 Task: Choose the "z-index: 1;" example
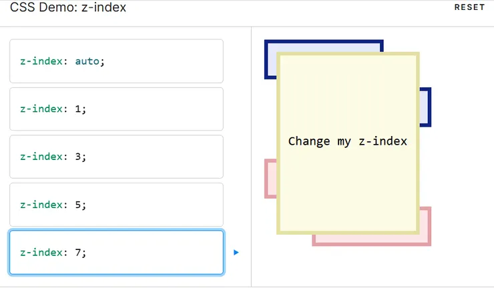(116, 109)
